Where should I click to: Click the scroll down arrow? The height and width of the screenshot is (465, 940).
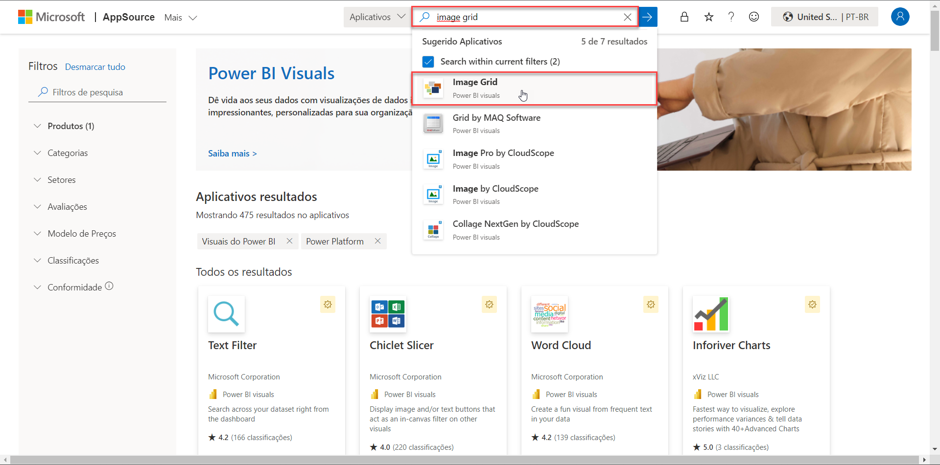coord(935,449)
